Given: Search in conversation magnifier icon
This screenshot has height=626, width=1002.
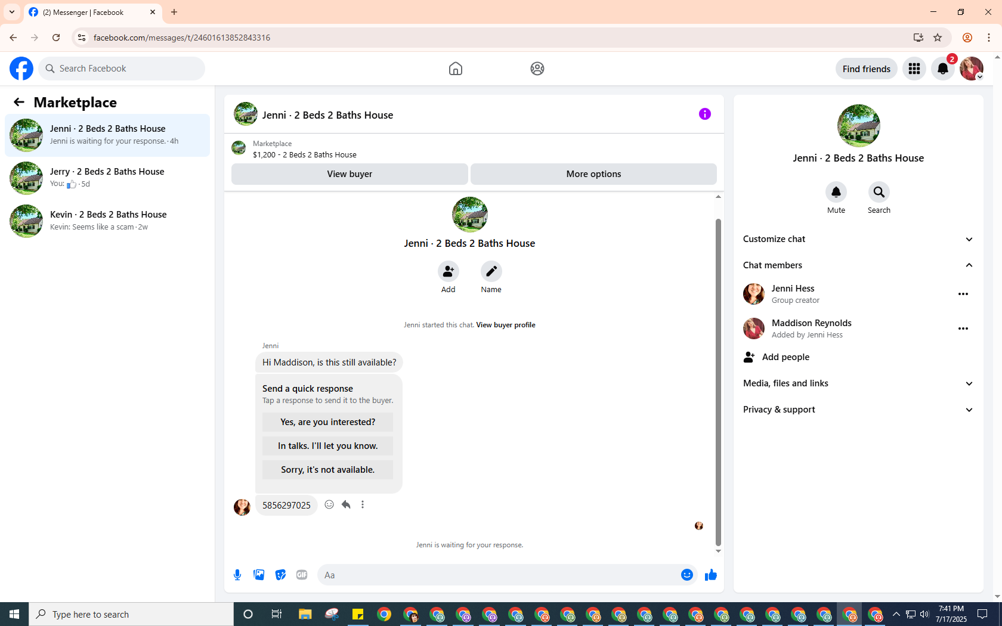Looking at the screenshot, I should click(879, 192).
